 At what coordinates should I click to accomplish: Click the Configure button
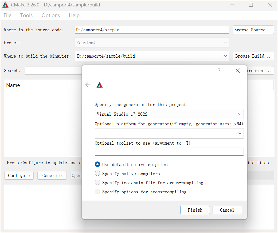tap(19, 175)
